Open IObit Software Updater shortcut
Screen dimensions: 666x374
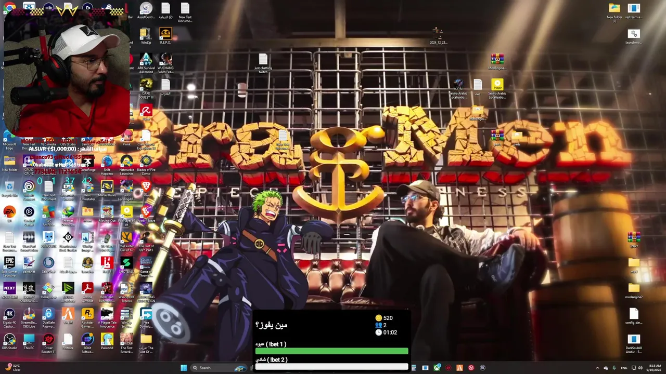[x=87, y=343]
